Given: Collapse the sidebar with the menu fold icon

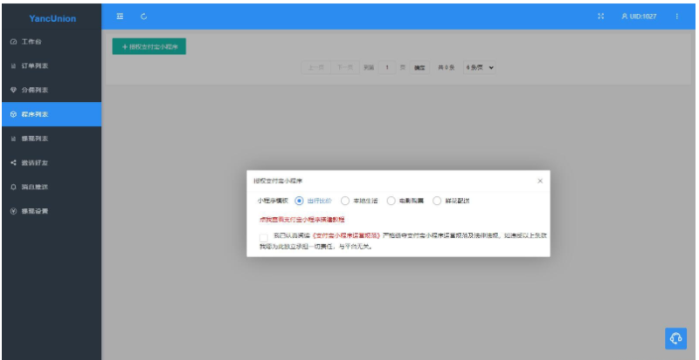Looking at the screenshot, I should coord(121,16).
